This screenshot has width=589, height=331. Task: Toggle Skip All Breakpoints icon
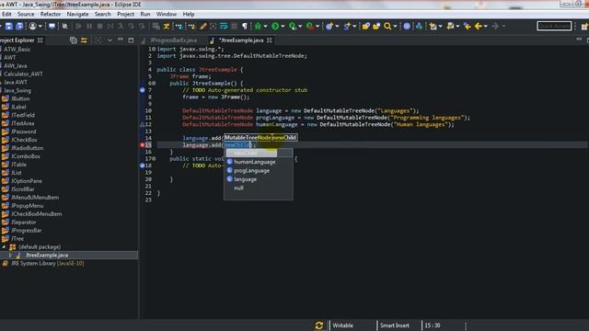64,26
